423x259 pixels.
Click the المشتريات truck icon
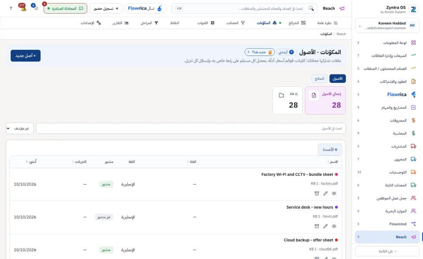coord(413,146)
